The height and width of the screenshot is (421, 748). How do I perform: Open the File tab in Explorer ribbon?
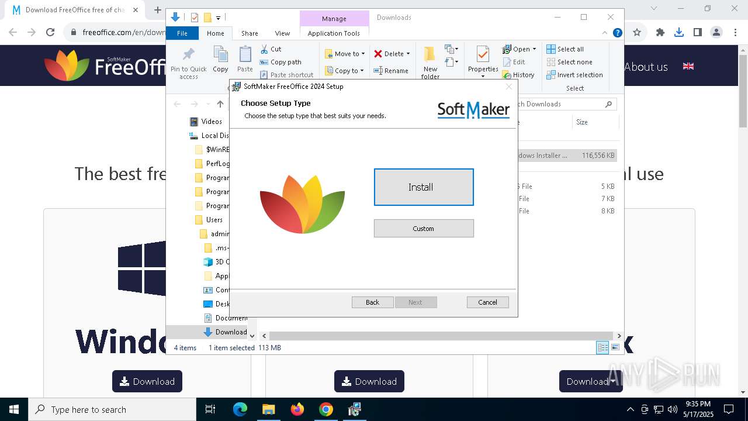[182, 33]
